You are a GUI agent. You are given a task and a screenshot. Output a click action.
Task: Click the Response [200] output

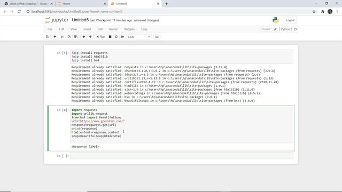coord(85,147)
